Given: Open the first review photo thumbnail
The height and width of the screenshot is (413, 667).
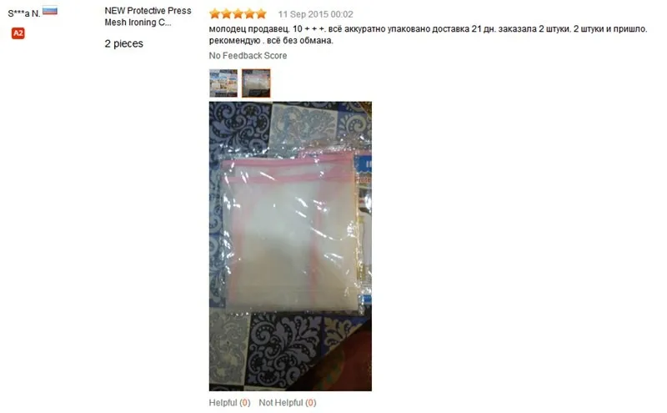Looking at the screenshot, I should click(x=223, y=83).
